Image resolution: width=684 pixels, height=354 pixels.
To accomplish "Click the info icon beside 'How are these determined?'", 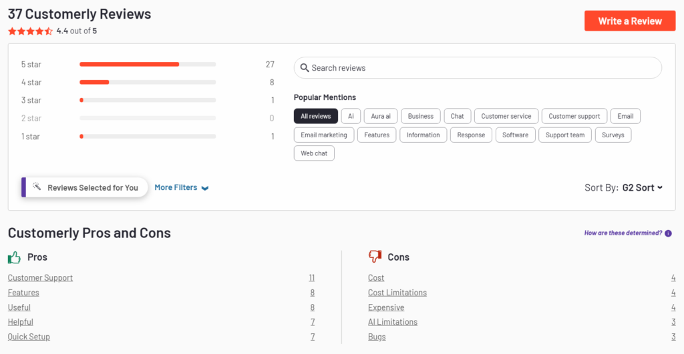I will tap(668, 233).
